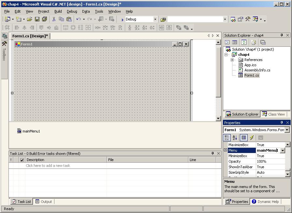Expand the Menu property row

pyautogui.click(x=225, y=150)
